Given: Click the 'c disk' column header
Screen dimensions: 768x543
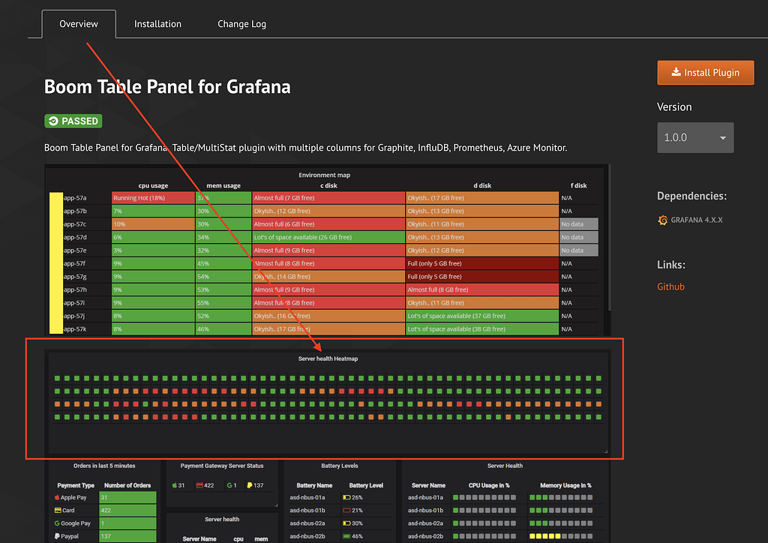Looking at the screenshot, I should pos(328,185).
